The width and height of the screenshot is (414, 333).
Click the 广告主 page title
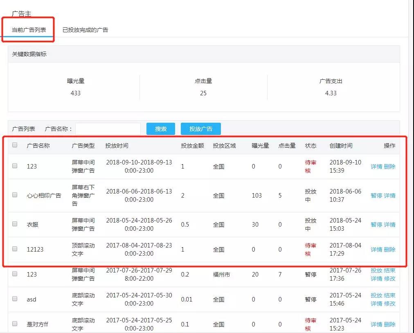21,14
